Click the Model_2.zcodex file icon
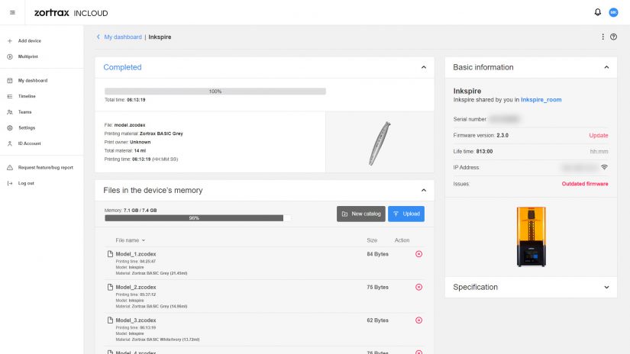This screenshot has width=630, height=354. (110, 287)
